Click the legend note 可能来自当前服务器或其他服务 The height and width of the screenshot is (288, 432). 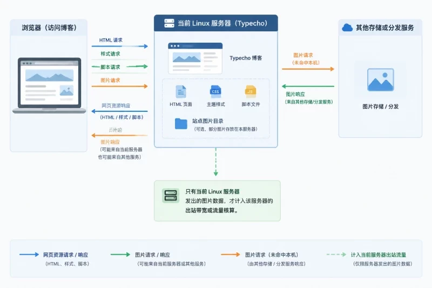pyautogui.click(x=171, y=264)
